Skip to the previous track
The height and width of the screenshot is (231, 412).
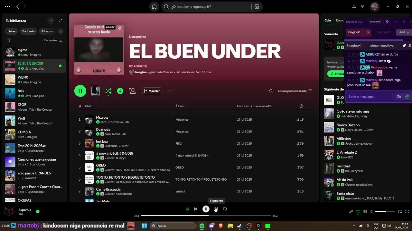[x=196, y=209]
